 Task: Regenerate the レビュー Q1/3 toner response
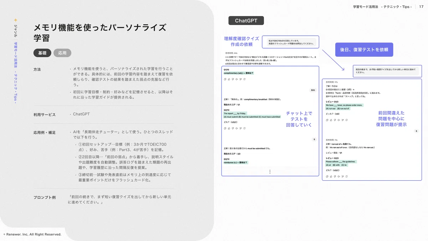tap(346, 120)
